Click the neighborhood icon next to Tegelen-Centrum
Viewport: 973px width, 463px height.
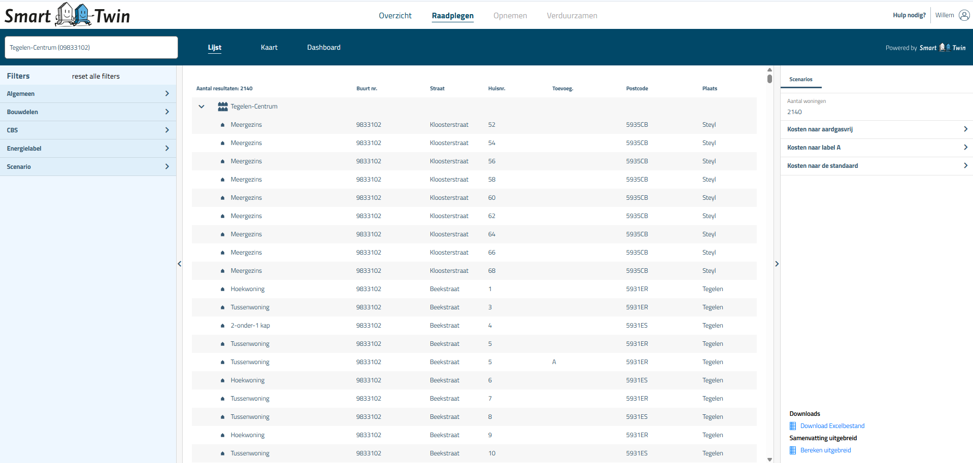tap(222, 106)
